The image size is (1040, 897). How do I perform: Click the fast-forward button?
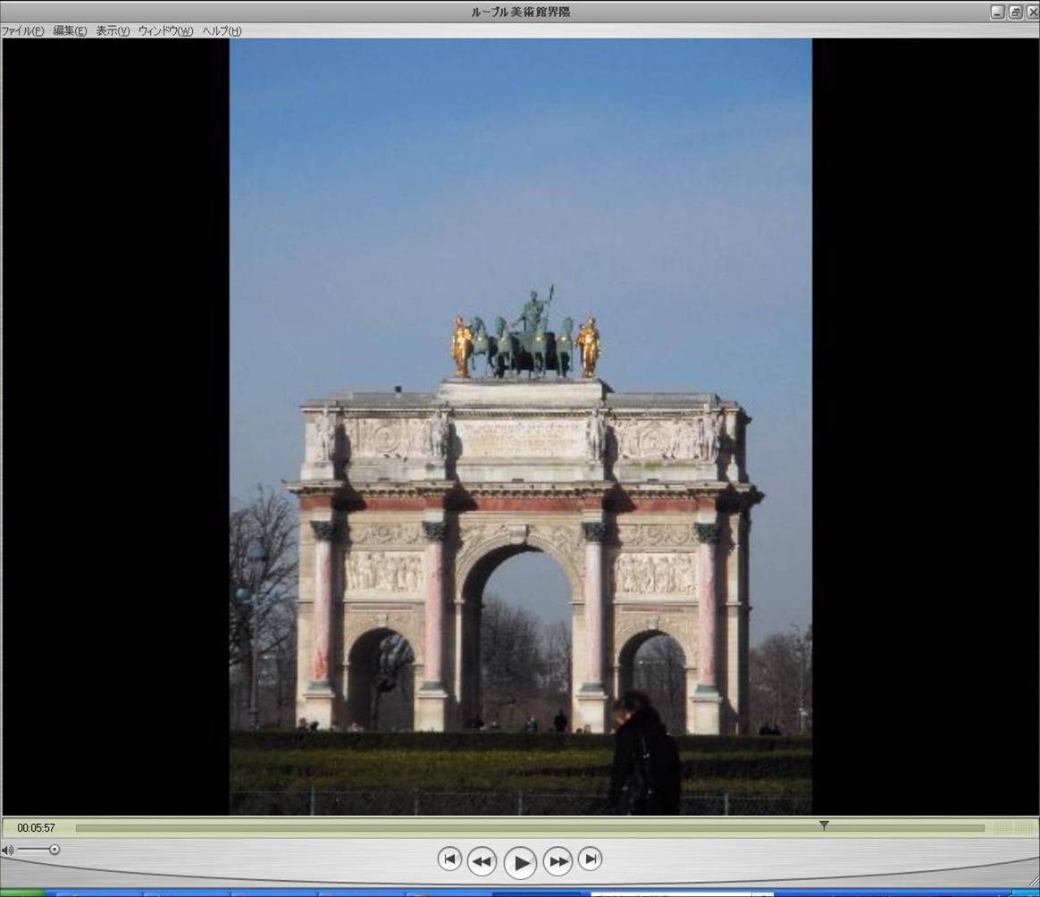[558, 861]
